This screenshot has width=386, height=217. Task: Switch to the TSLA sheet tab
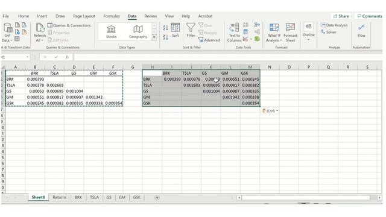click(x=94, y=197)
